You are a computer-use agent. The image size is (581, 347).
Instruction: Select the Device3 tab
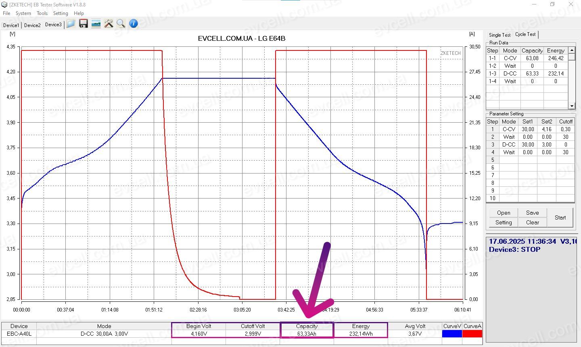53,25
